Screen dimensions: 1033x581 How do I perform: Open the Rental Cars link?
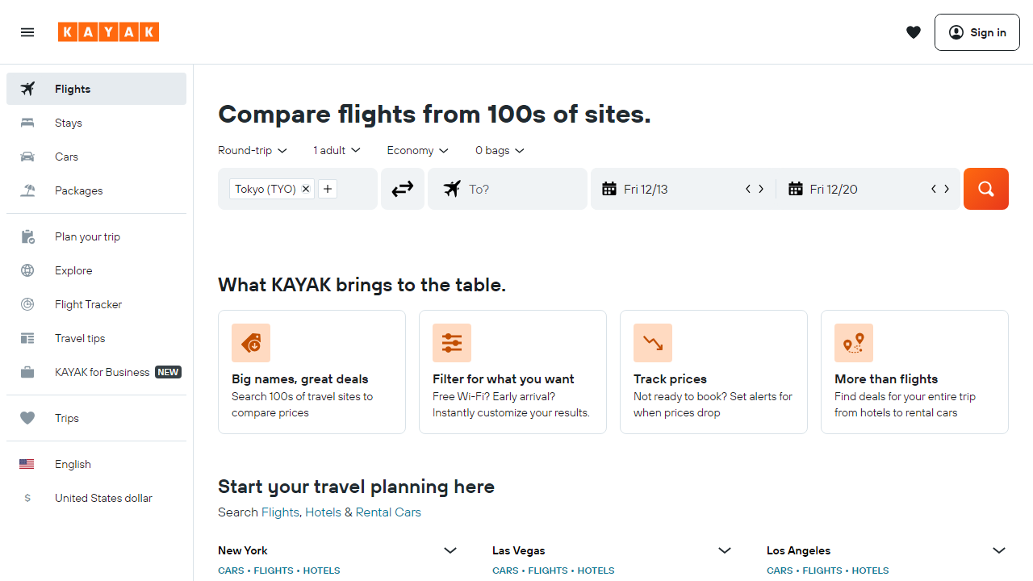(387, 512)
